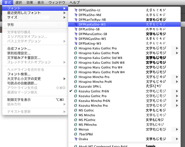This screenshot has width=185, height=147.
Task: Click OpenType icon beside Meiryo
Action: click(75, 129)
